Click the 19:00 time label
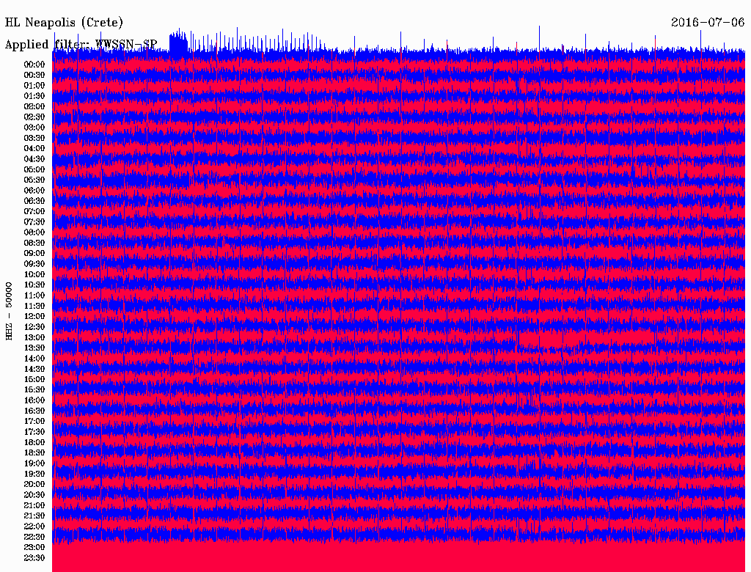Screen dimensions: 751x572 click(34, 463)
